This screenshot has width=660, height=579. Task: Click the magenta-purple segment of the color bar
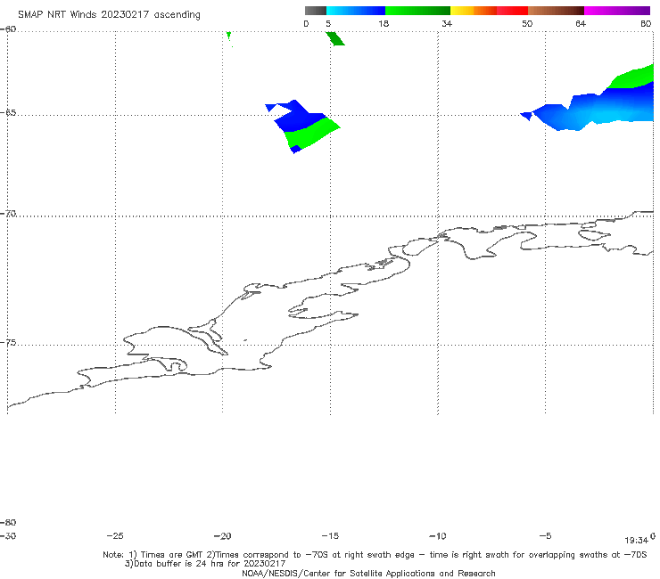[617, 11]
